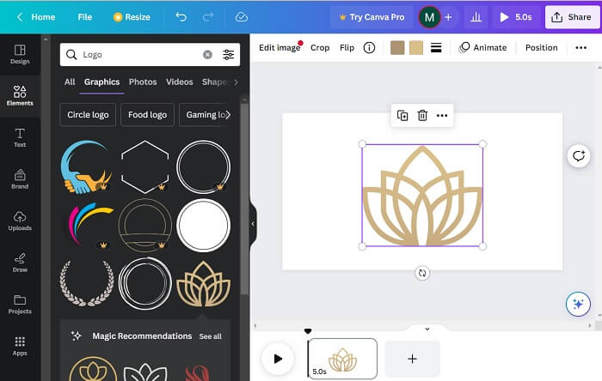Screen dimensions: 602x381
Task: Open the Apps panel
Action: pyautogui.click(x=20, y=346)
